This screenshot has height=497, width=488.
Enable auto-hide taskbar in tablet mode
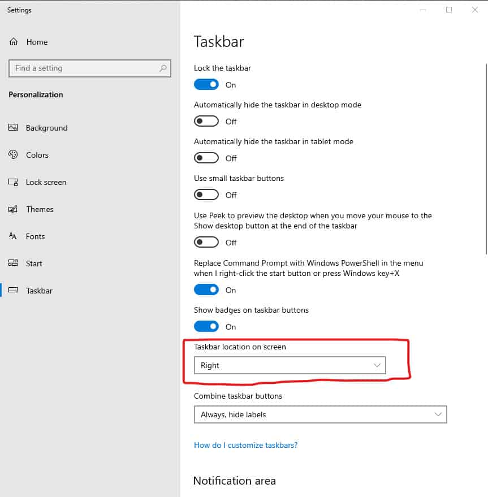(206, 158)
